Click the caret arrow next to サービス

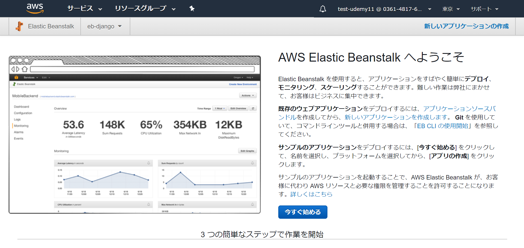[x=100, y=9]
